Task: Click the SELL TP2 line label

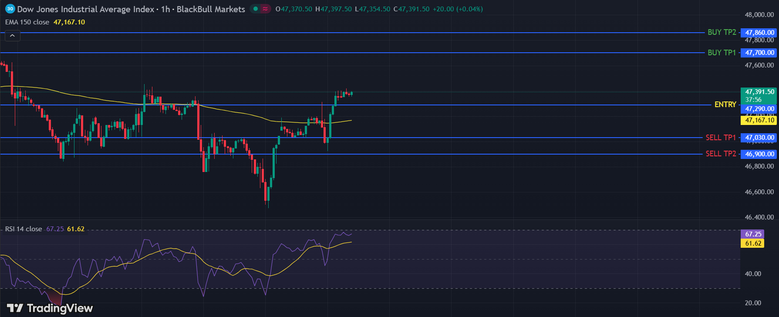Action: pos(720,154)
